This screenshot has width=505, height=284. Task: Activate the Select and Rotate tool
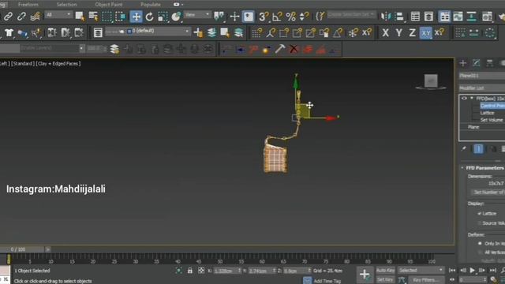(x=149, y=17)
